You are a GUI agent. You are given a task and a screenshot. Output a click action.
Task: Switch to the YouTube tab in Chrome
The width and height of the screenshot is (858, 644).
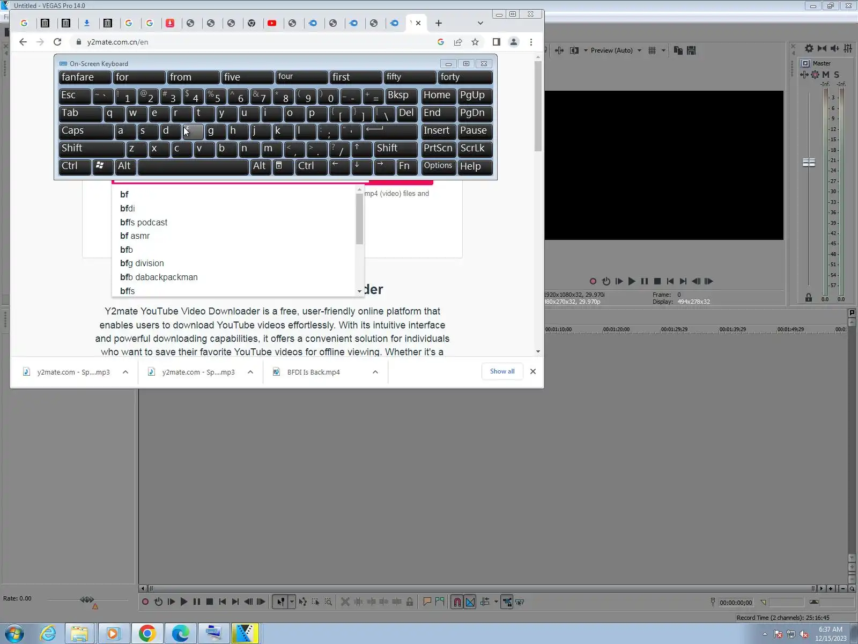[x=272, y=23]
